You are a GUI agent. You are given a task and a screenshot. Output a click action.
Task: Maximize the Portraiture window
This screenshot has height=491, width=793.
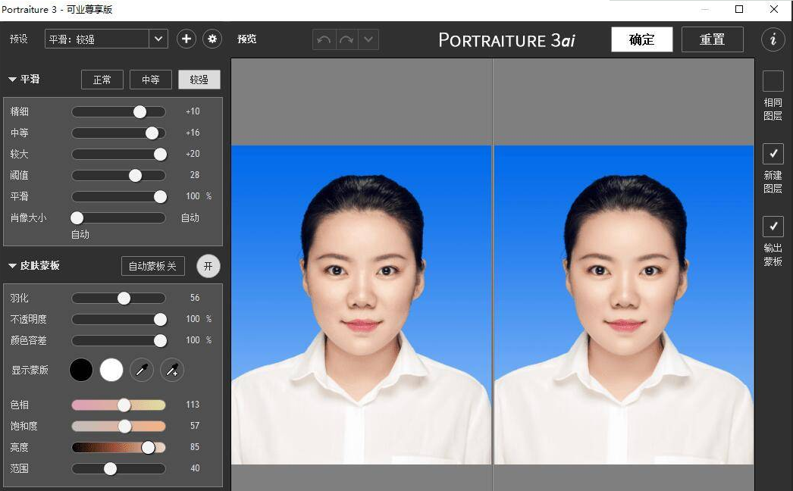(x=739, y=10)
